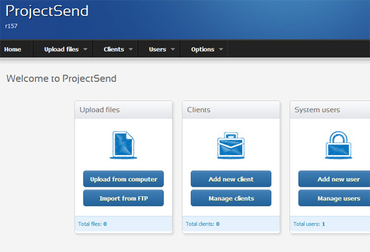The image size is (370, 252).
Task: Click the Welcome to ProjectSend heading
Action: pyautogui.click(x=61, y=79)
